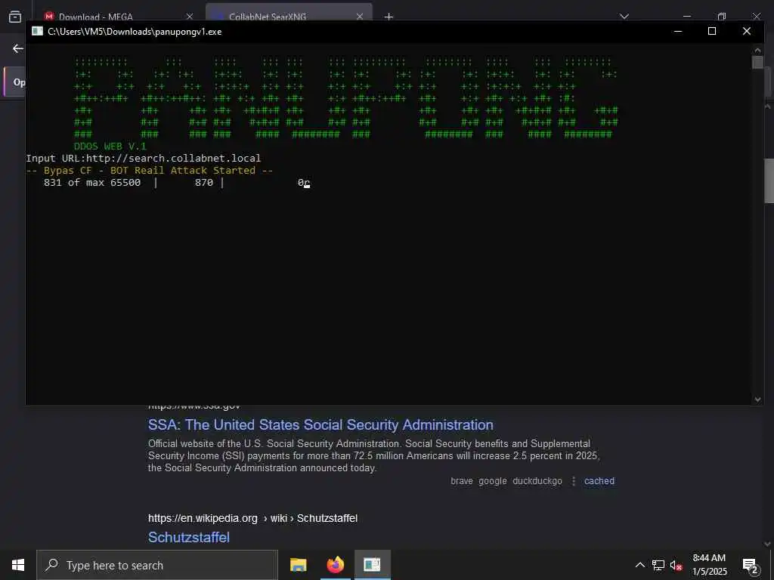Close the panupongv1.exe console window
Viewport: 774px width, 580px height.
pyautogui.click(x=746, y=31)
